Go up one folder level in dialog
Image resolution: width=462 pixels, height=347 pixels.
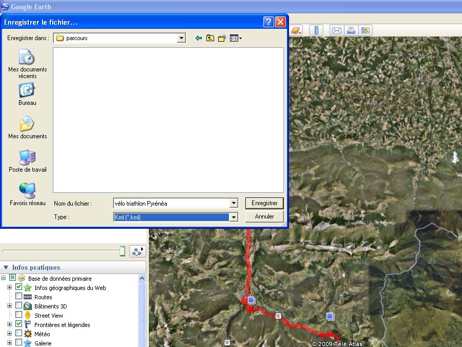(210, 38)
